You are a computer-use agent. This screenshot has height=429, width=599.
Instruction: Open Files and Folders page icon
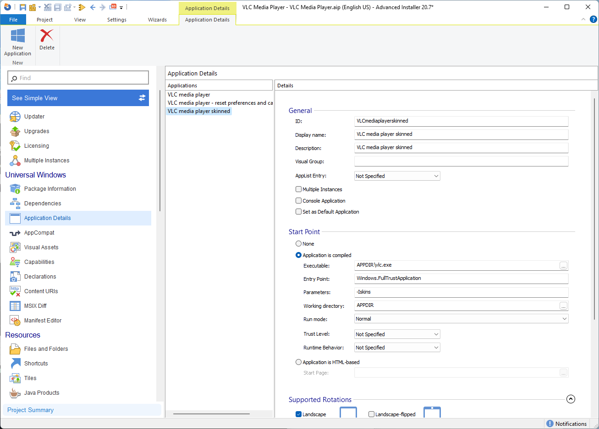point(15,349)
